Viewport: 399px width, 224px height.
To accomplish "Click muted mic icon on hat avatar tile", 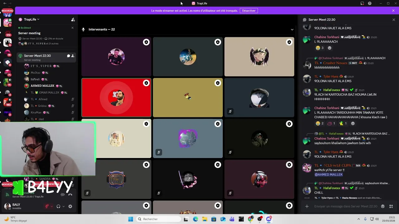I will click(x=230, y=111).
